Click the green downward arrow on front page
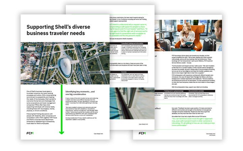Screen dimensions: 243x151 point(61,109)
